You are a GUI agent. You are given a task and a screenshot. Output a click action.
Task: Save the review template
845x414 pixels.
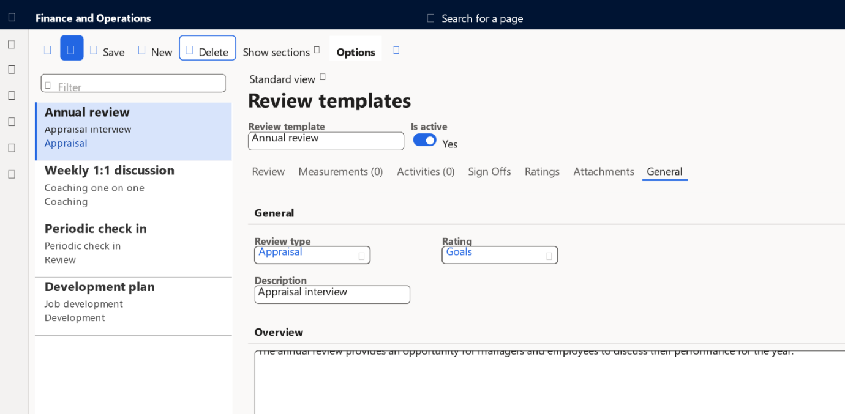pos(107,51)
